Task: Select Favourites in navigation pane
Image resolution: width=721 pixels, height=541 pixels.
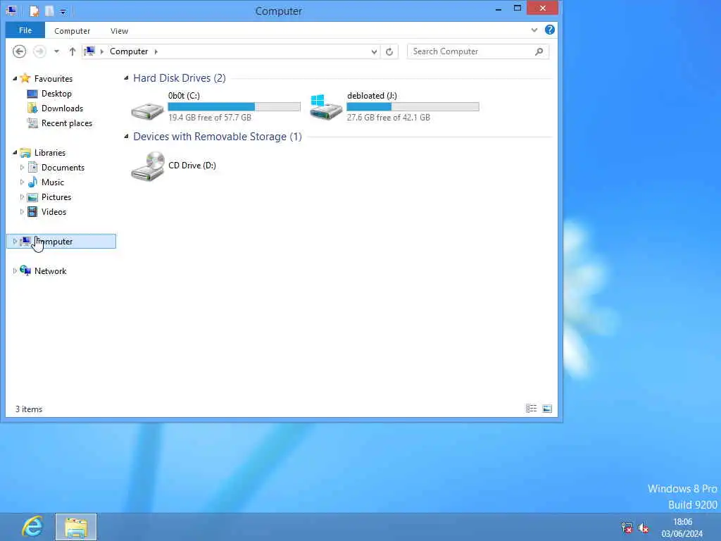Action: (x=54, y=79)
